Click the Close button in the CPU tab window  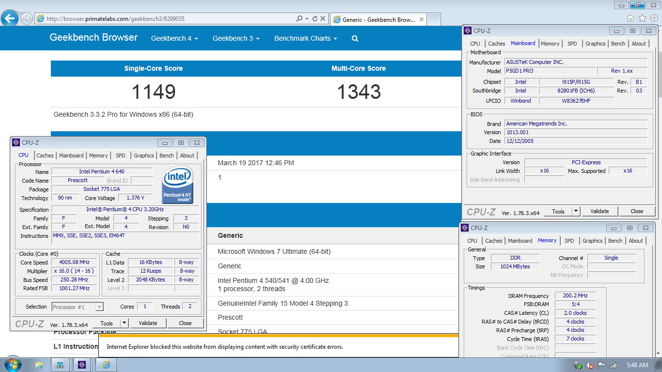coord(185,323)
